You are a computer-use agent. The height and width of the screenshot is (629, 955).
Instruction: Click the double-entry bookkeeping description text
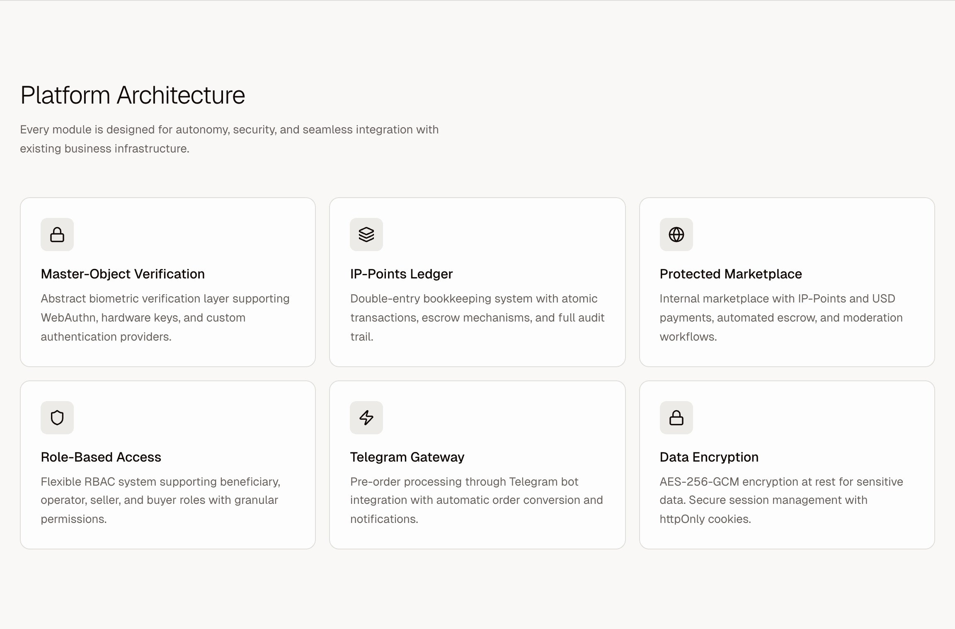(477, 318)
